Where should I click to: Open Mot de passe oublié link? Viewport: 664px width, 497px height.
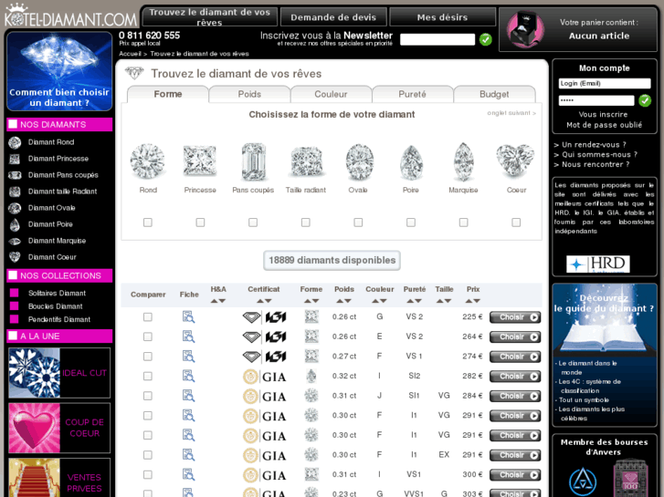pos(605,125)
